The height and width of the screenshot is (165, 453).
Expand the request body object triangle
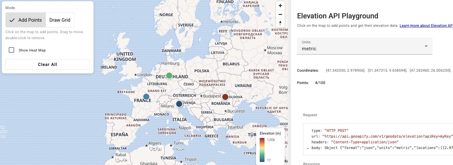308,148
